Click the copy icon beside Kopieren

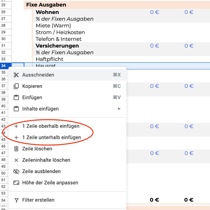click(x=16, y=86)
